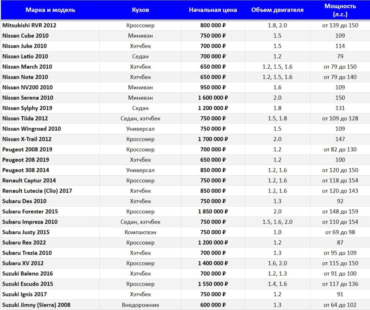Click the '1.5, 1.6, 2.0' engine volume cell
Viewport: 370px width, 310px height.
click(277, 222)
